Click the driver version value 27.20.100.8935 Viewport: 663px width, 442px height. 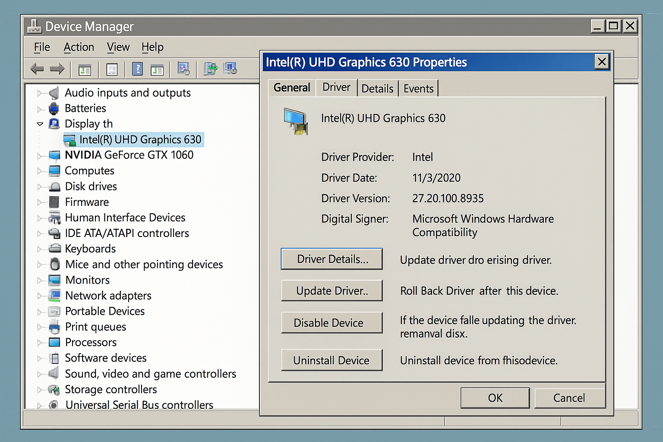(448, 199)
